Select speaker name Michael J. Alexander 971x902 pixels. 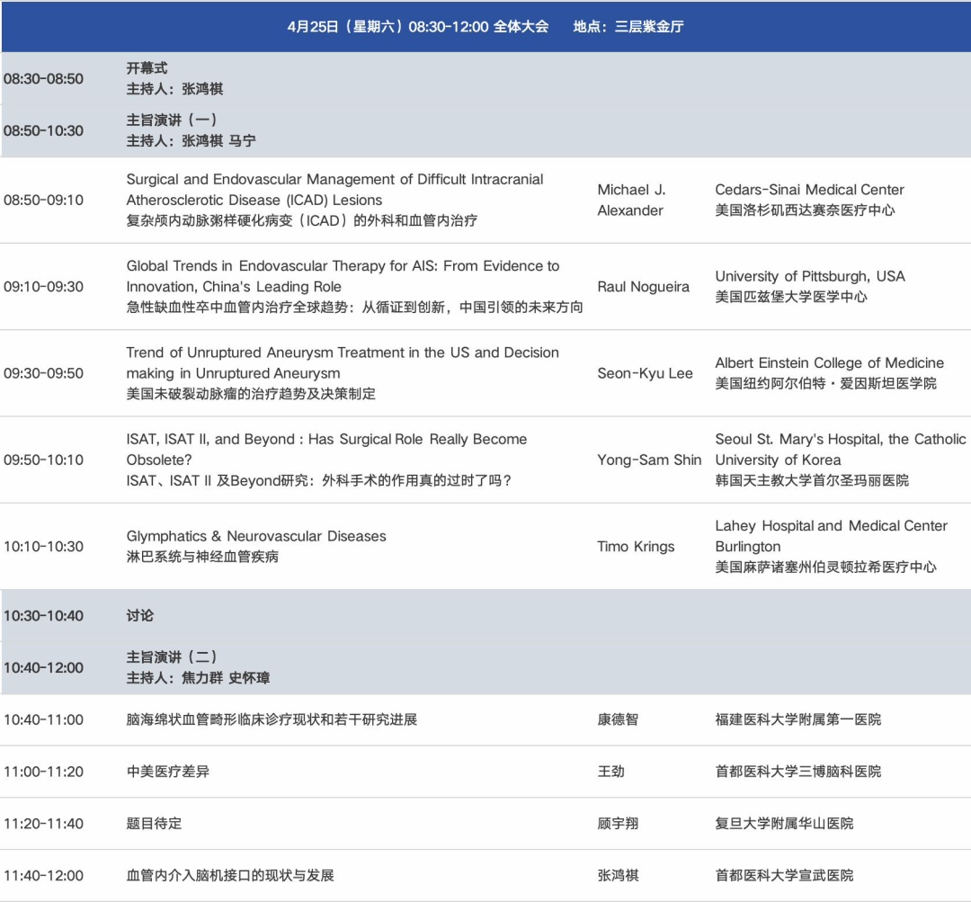[631, 200]
